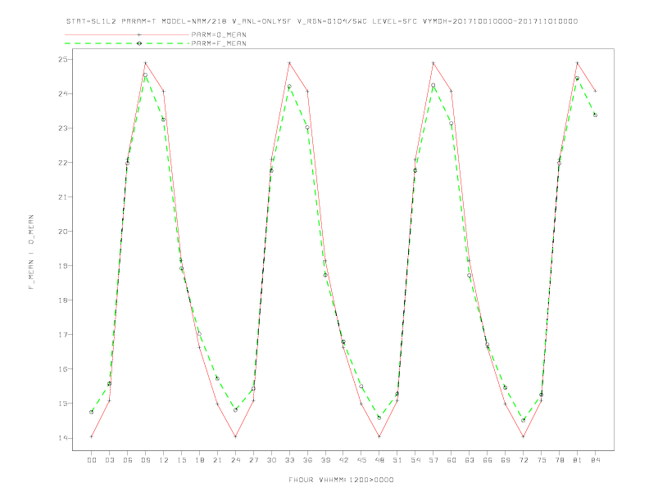Click x-axis forecast hour label 42

pyautogui.click(x=343, y=460)
